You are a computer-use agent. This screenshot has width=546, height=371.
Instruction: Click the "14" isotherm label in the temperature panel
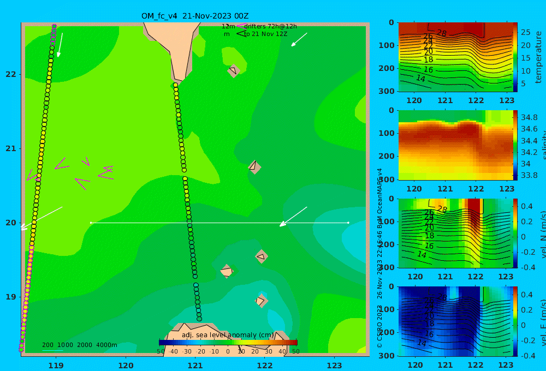pyautogui.click(x=420, y=79)
